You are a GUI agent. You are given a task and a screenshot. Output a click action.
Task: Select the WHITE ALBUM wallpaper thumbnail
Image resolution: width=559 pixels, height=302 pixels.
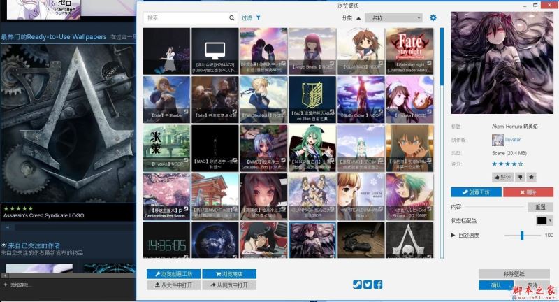[x=361, y=196]
